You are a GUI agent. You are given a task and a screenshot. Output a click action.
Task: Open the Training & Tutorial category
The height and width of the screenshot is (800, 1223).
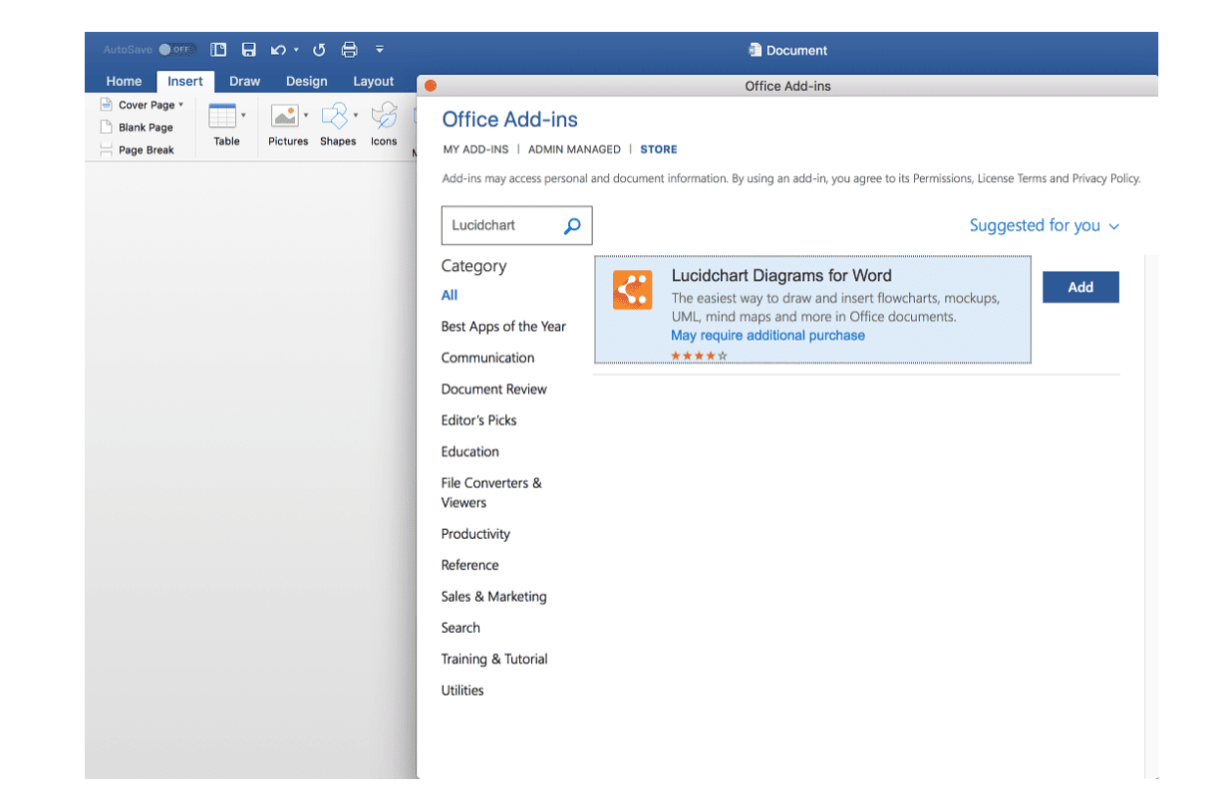pos(494,660)
